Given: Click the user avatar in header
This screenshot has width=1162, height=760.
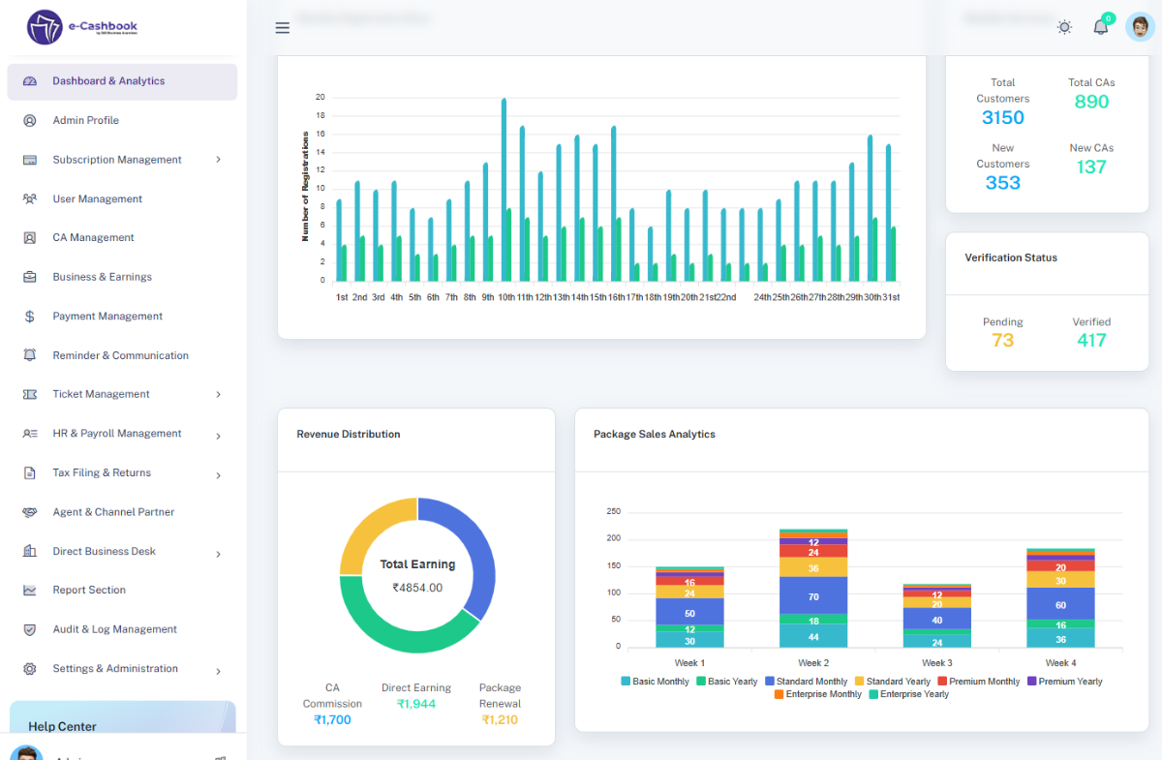Looking at the screenshot, I should coord(1140,27).
